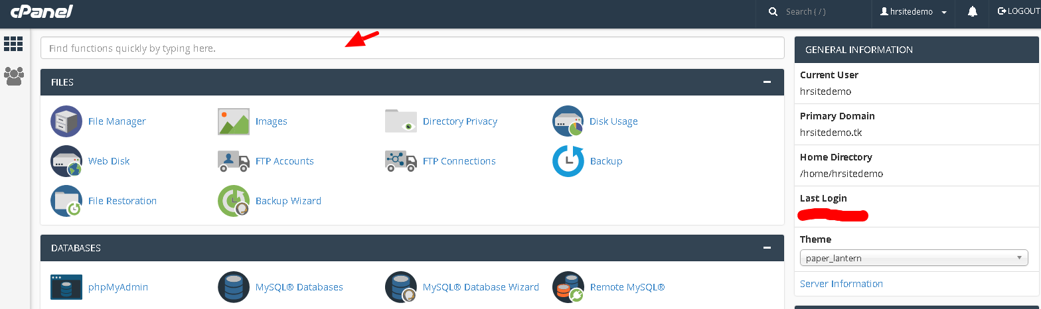Open the Disk Usage icon
The image size is (1041, 309).
click(x=568, y=121)
